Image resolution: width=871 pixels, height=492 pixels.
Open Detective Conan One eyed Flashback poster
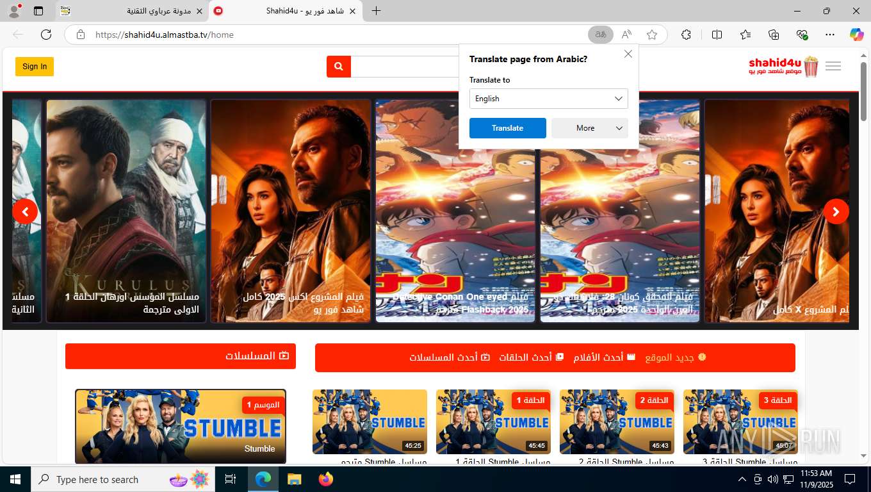click(x=455, y=211)
